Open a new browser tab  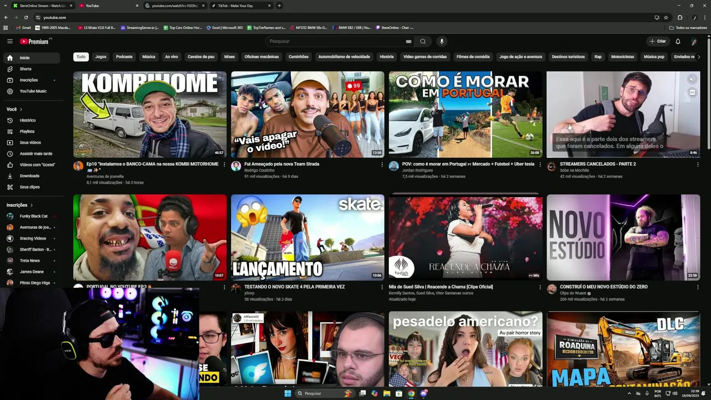click(279, 6)
